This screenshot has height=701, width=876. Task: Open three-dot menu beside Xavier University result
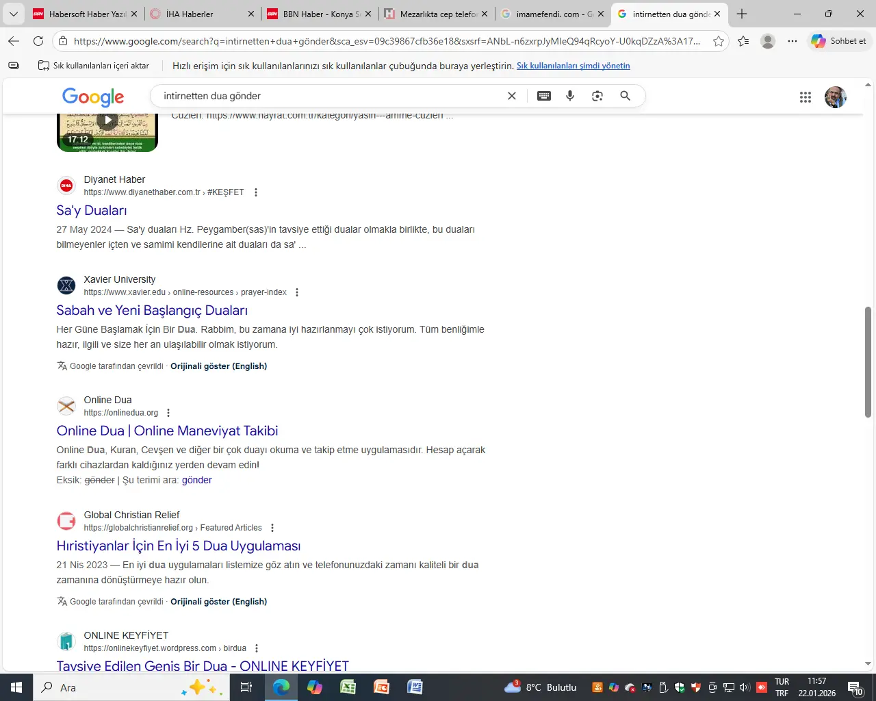point(297,292)
